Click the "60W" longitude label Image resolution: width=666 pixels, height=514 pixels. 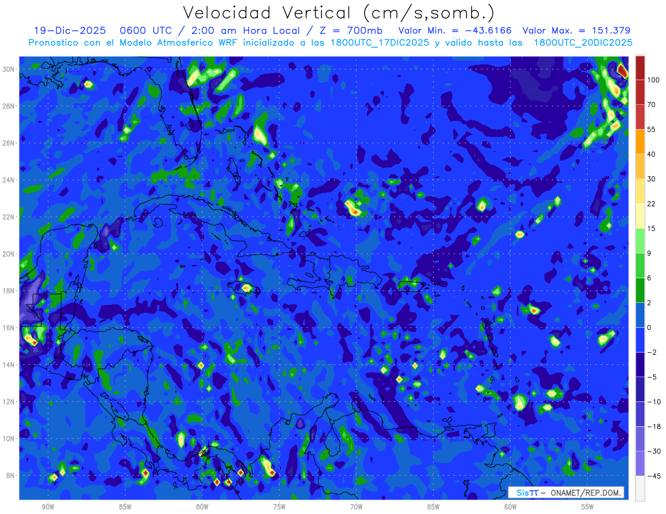[x=511, y=507]
